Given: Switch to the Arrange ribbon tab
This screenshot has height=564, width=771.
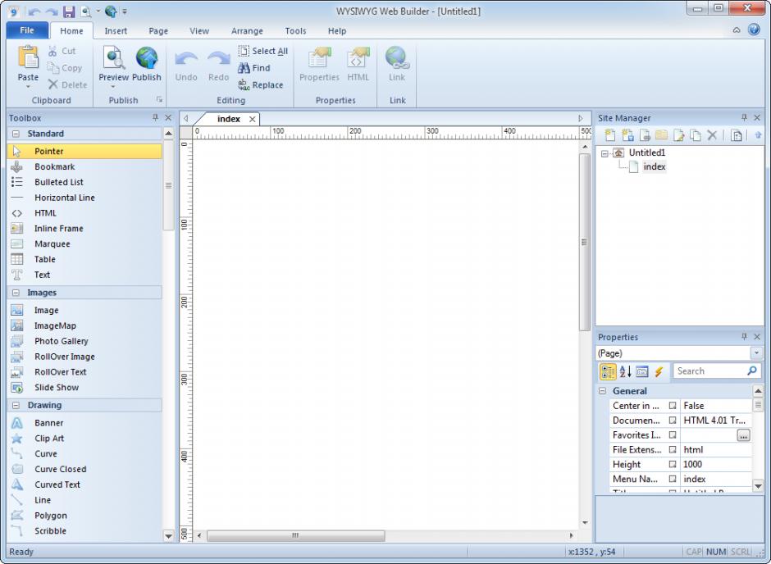Looking at the screenshot, I should pos(247,30).
